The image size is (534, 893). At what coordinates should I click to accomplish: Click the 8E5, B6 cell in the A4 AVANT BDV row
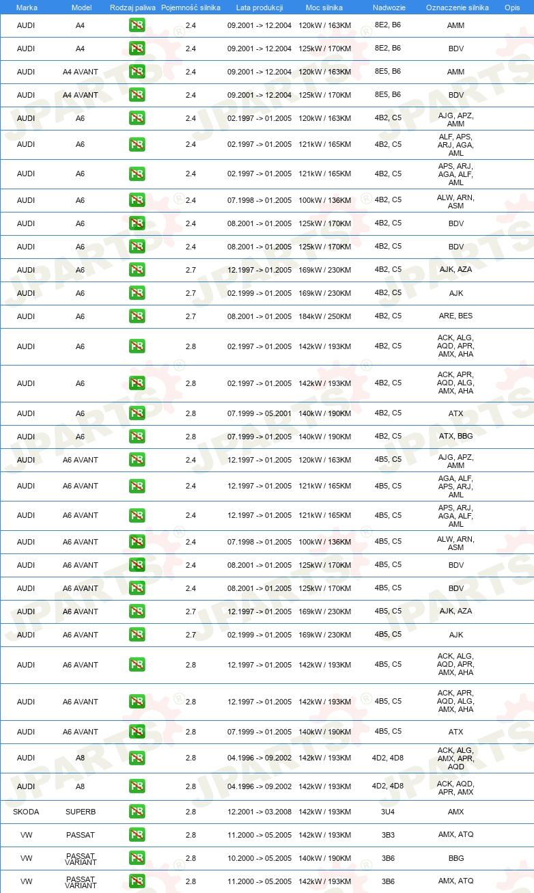click(x=388, y=94)
